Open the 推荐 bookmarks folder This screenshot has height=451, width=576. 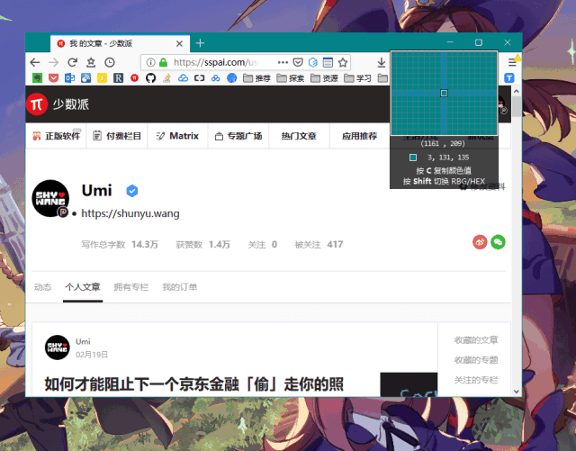coord(256,78)
